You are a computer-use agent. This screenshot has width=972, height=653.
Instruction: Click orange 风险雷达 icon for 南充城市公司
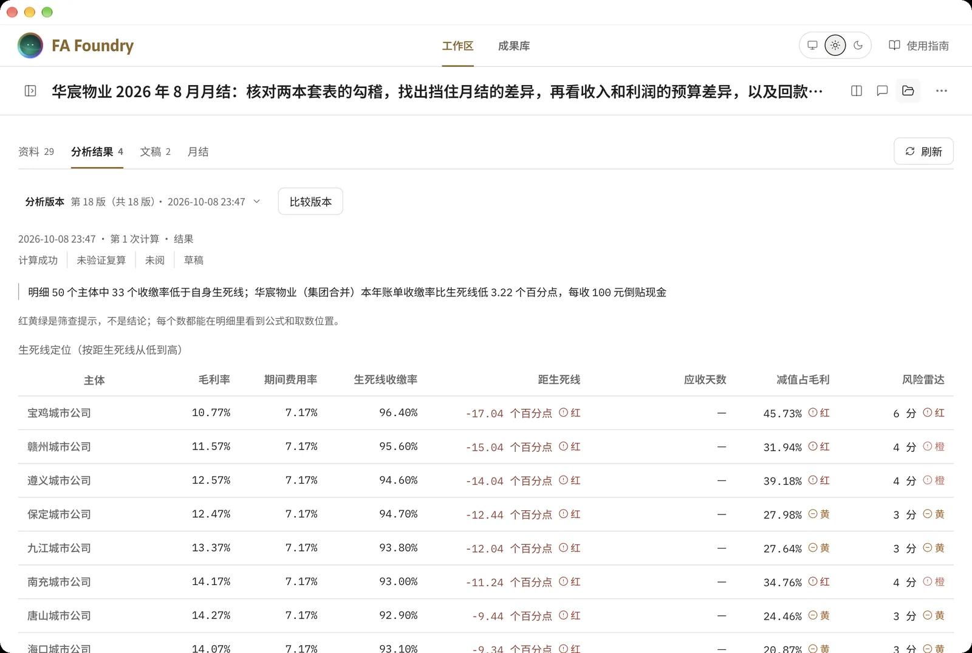point(928,581)
